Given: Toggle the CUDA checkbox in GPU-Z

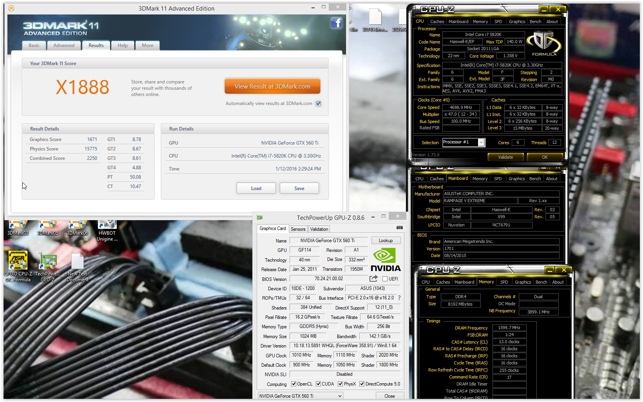Looking at the screenshot, I should click(318, 384).
